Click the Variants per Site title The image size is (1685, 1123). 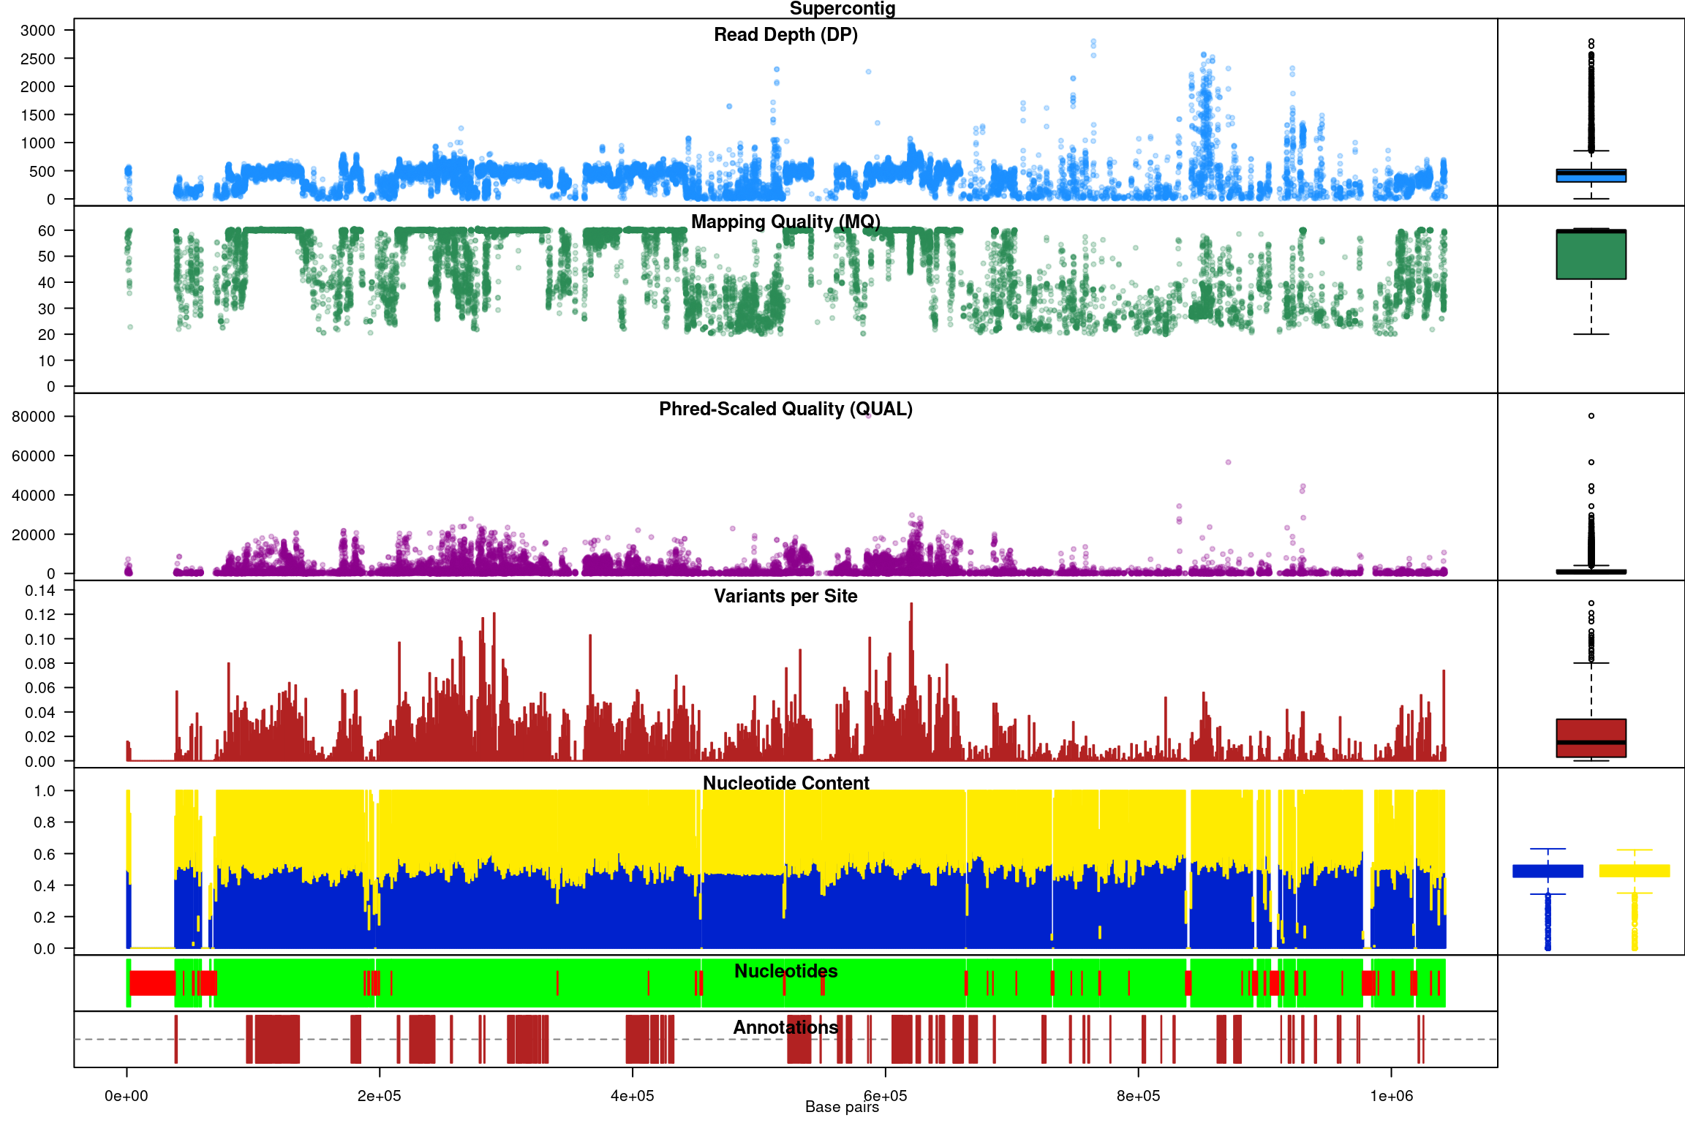(x=785, y=596)
